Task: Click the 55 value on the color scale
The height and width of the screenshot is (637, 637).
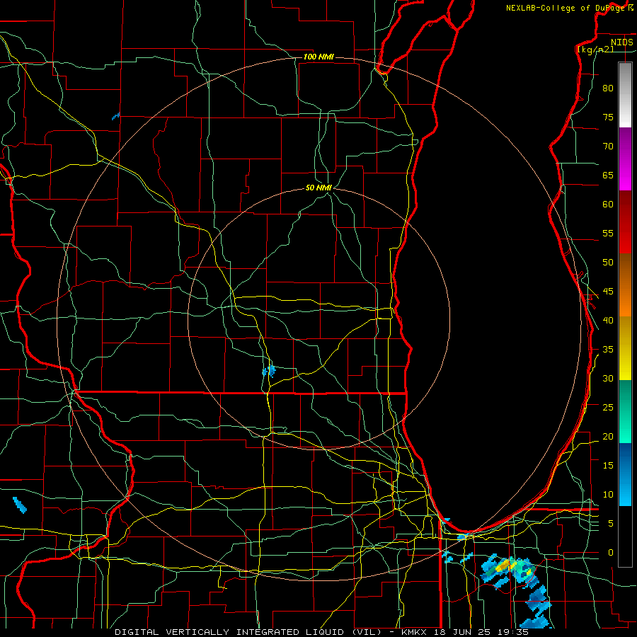Action: click(608, 233)
